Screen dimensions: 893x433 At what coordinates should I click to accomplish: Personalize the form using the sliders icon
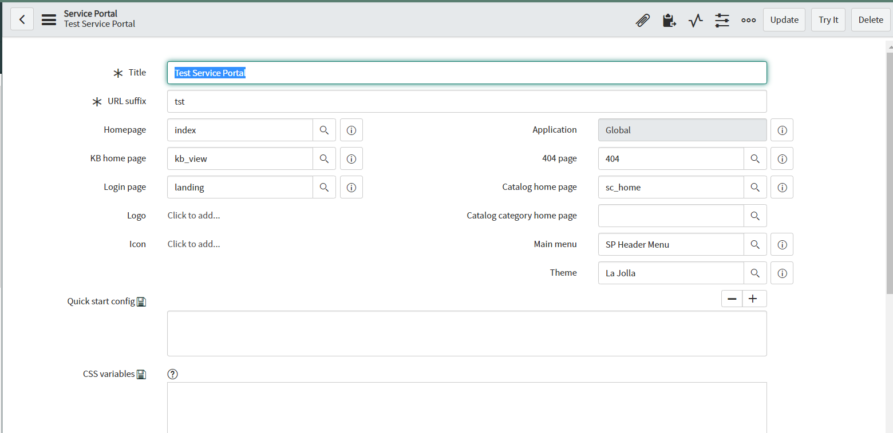722,19
